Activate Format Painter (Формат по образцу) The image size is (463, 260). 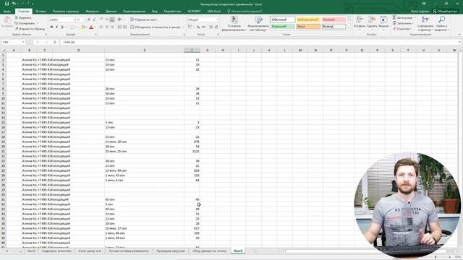pos(30,29)
